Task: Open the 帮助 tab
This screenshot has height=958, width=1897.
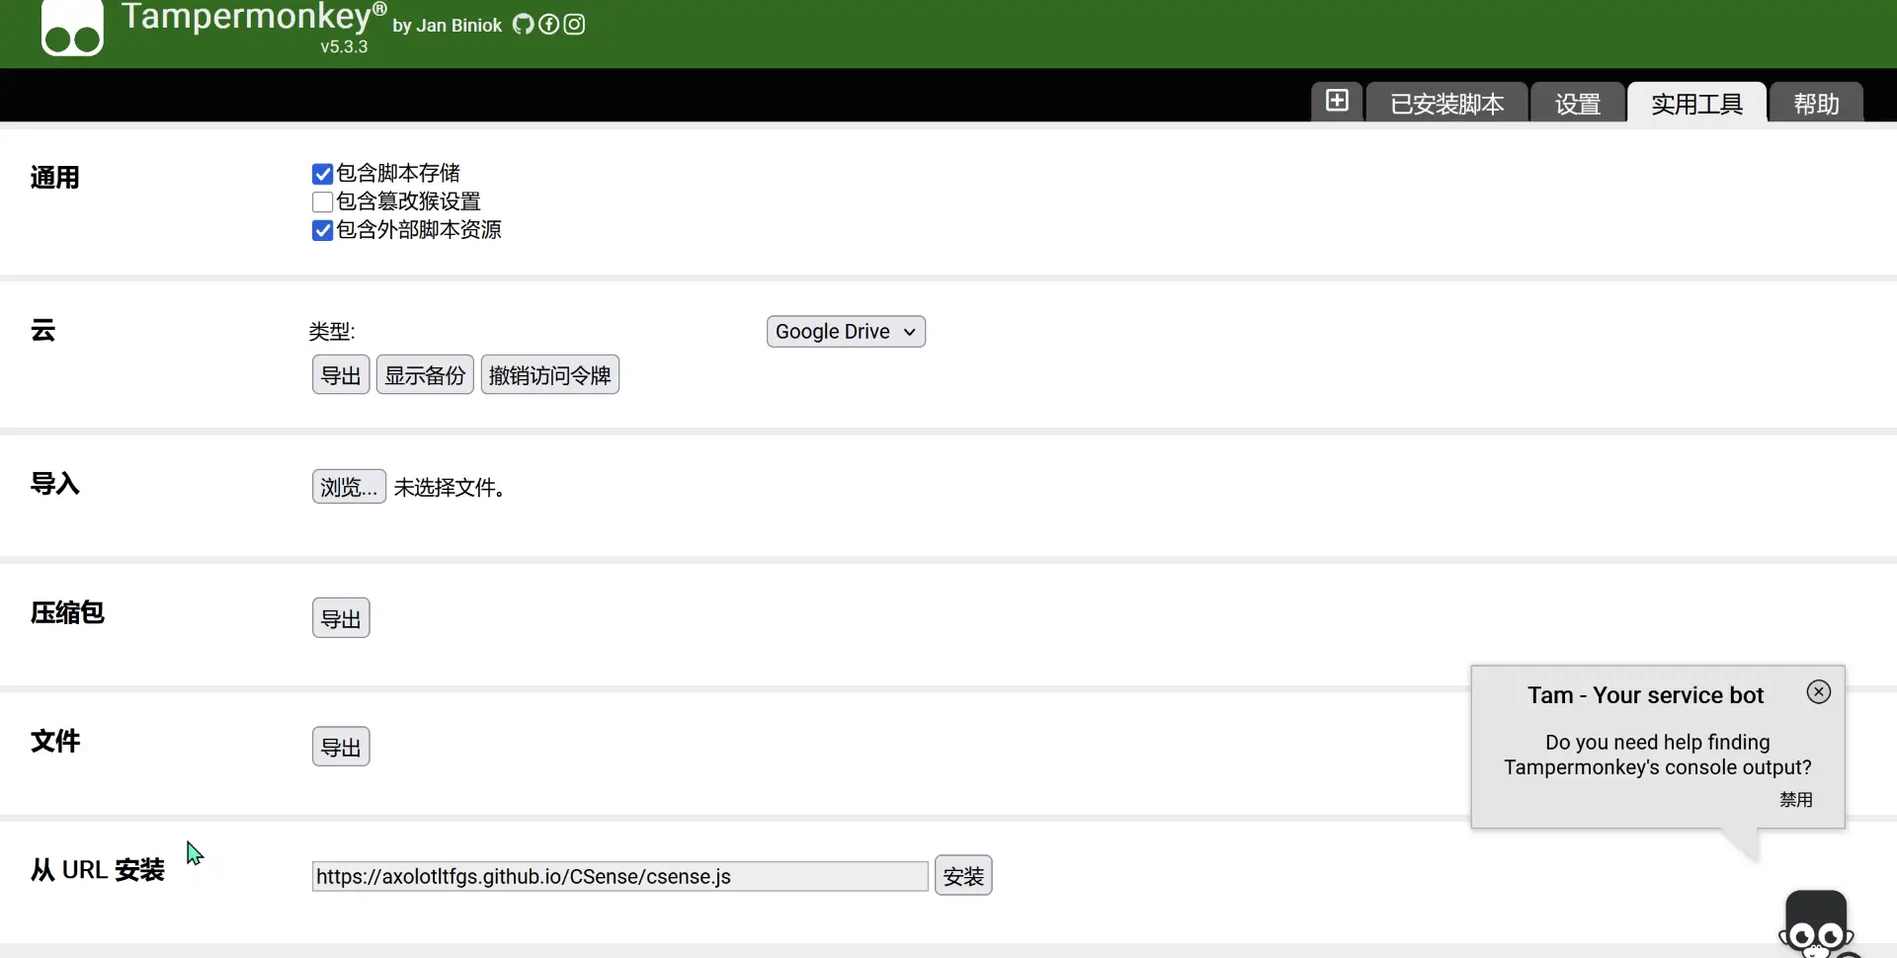Action: (1816, 103)
